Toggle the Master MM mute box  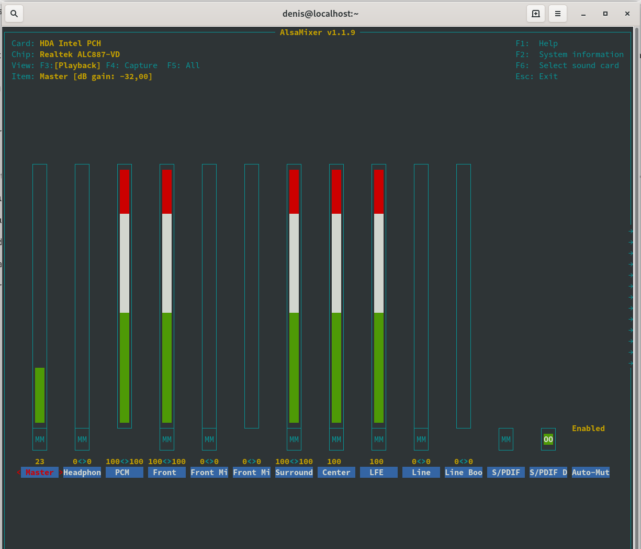coord(40,440)
